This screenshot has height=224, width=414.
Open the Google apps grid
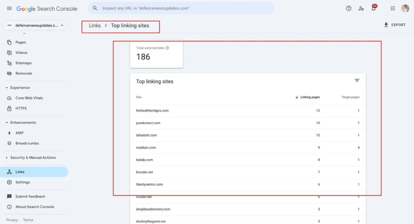pos(393,8)
